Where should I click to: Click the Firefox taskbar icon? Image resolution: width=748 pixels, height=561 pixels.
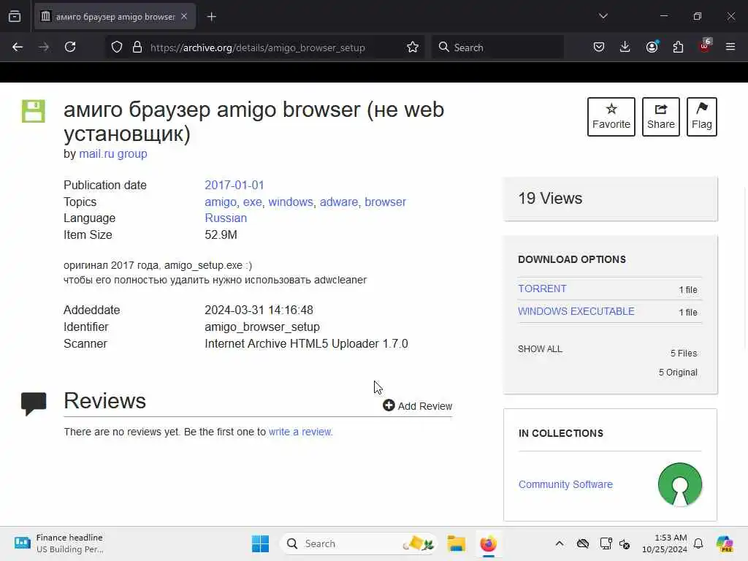pyautogui.click(x=489, y=543)
